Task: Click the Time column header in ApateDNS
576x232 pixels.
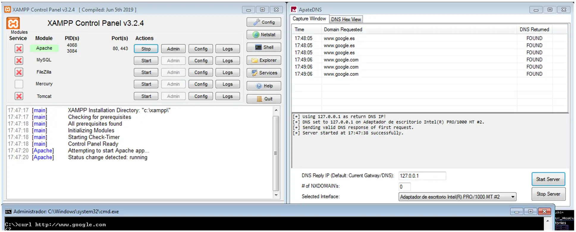Action: tap(307, 29)
